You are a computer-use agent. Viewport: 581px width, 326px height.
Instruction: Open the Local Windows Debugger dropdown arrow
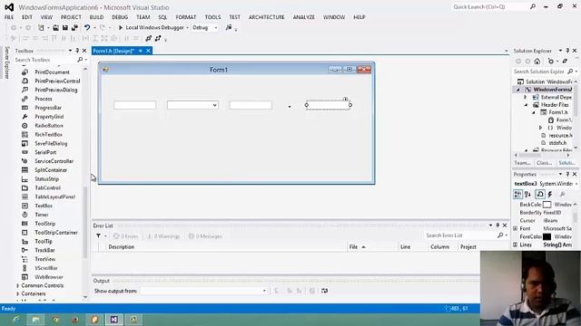187,28
